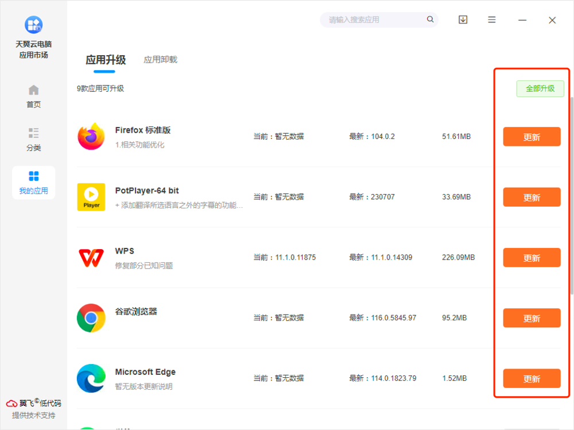Click the 谷歌浏览器 app name
This screenshot has height=430, width=574.
pyautogui.click(x=136, y=311)
